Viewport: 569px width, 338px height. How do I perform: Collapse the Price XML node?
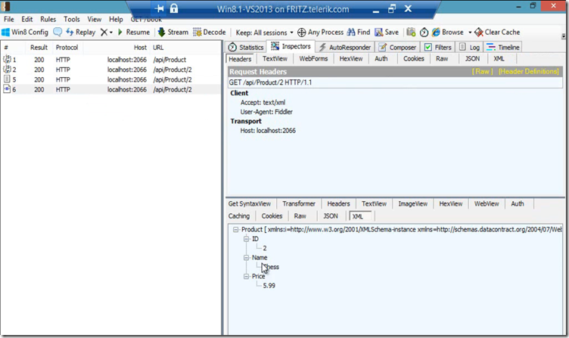(247, 276)
